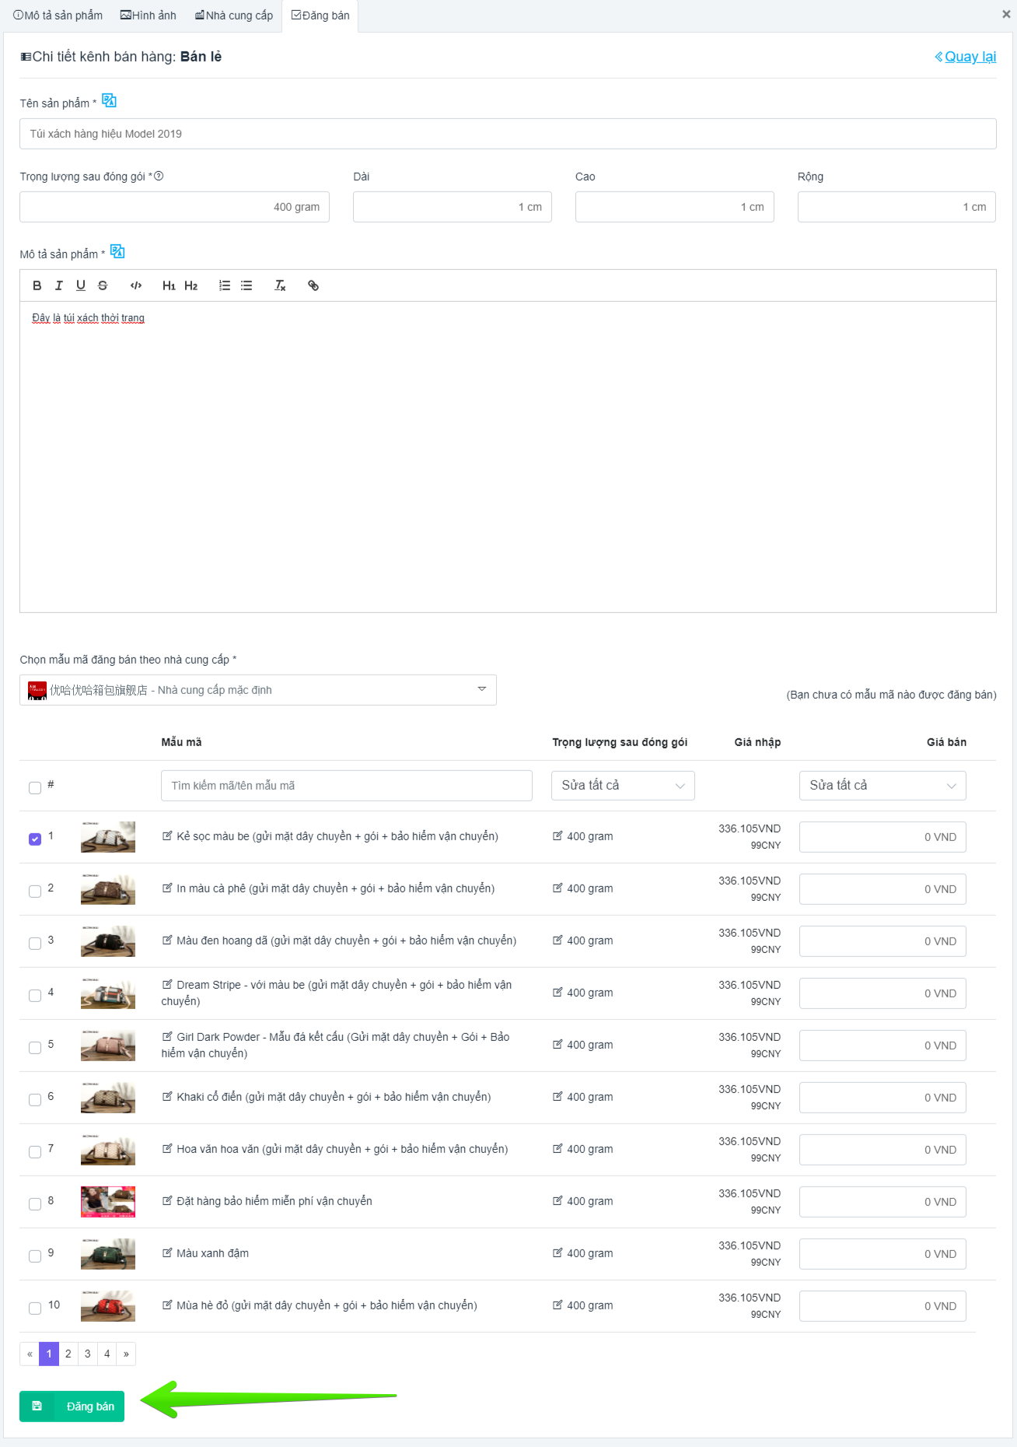Check variant 9 Màu xanh đậm
Image resolution: width=1017 pixels, height=1447 pixels.
35,1256
